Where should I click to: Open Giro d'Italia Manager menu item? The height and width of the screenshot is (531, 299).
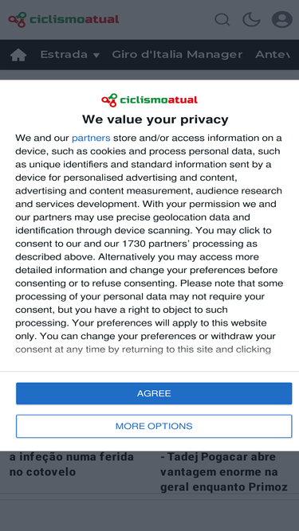click(x=177, y=54)
